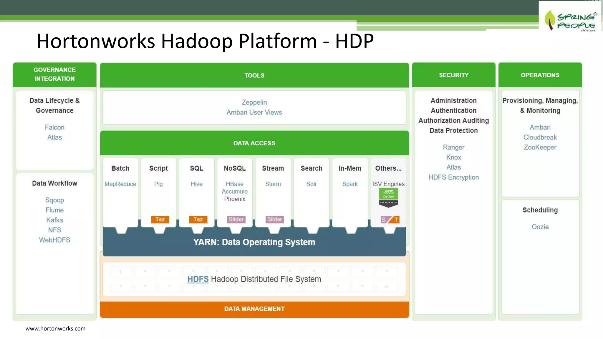Screen dimensions: 603x339
Task: Click Zeppelin in Tools
Action: [x=254, y=102]
